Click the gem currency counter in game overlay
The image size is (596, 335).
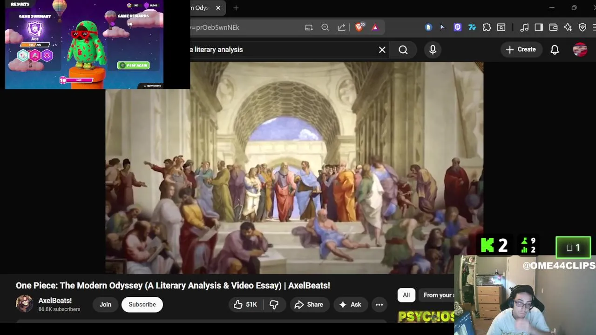coord(133,5)
